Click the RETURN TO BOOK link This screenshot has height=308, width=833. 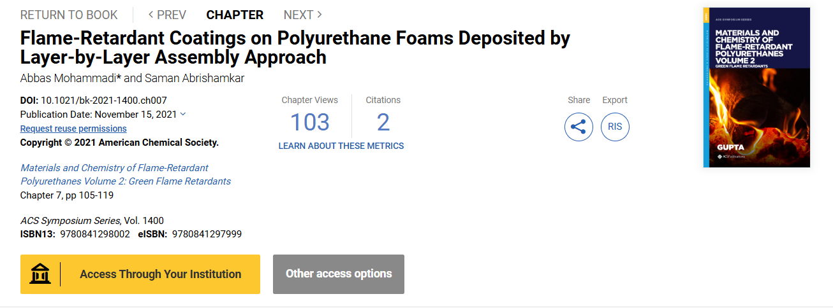tap(69, 15)
